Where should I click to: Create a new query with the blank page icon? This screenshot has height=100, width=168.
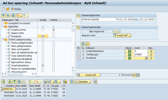[x=3, y=9]
